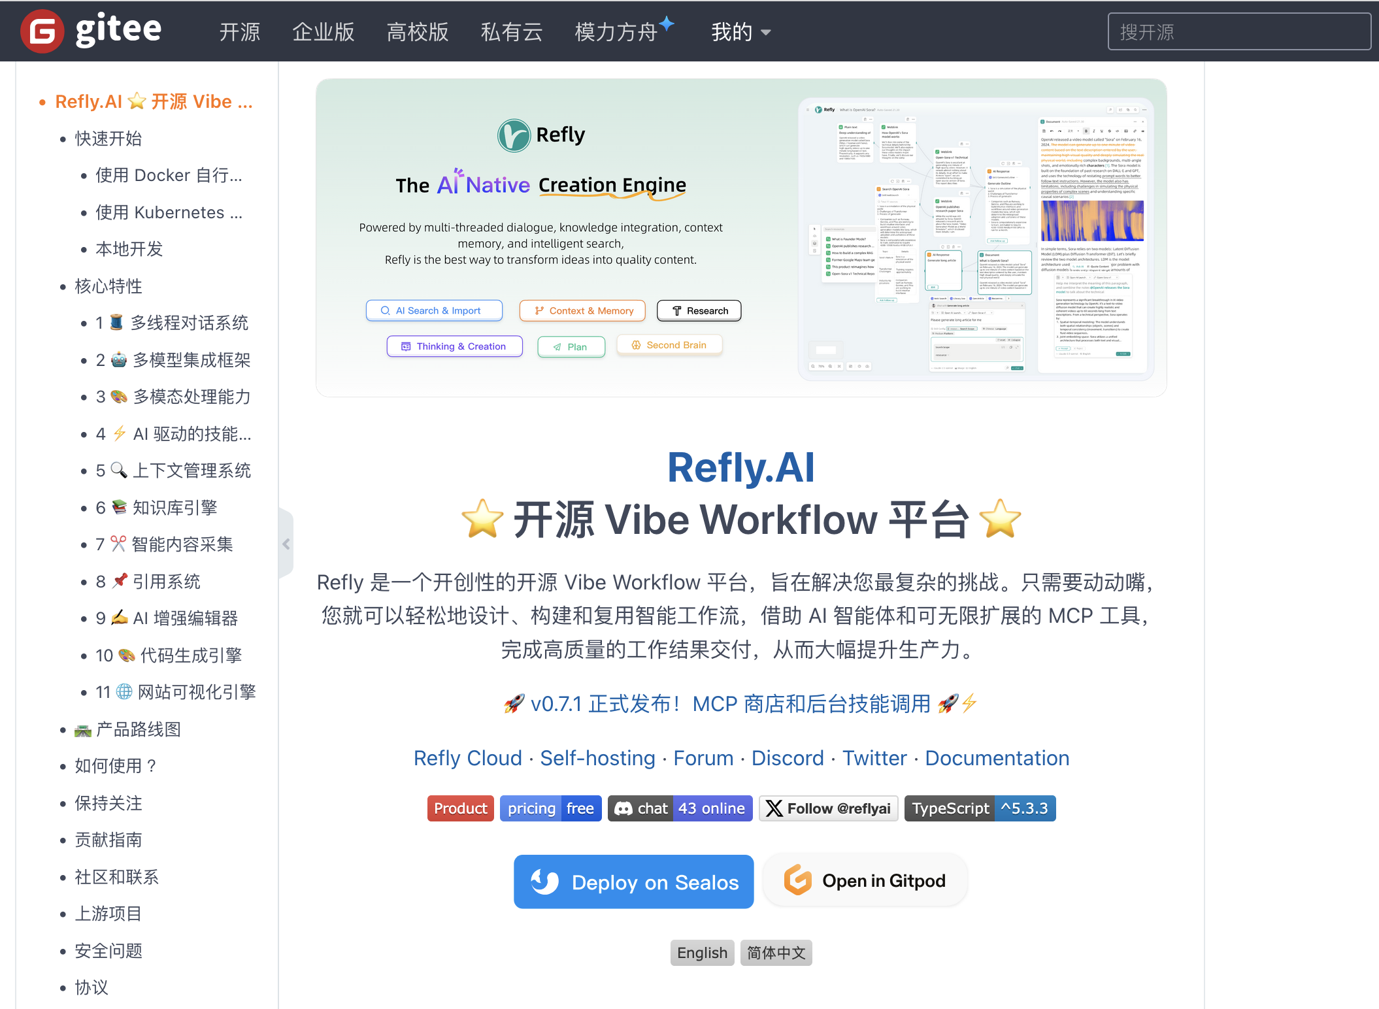The height and width of the screenshot is (1009, 1379).
Task: Select 快速开始 in the sidebar outline
Action: [108, 139]
